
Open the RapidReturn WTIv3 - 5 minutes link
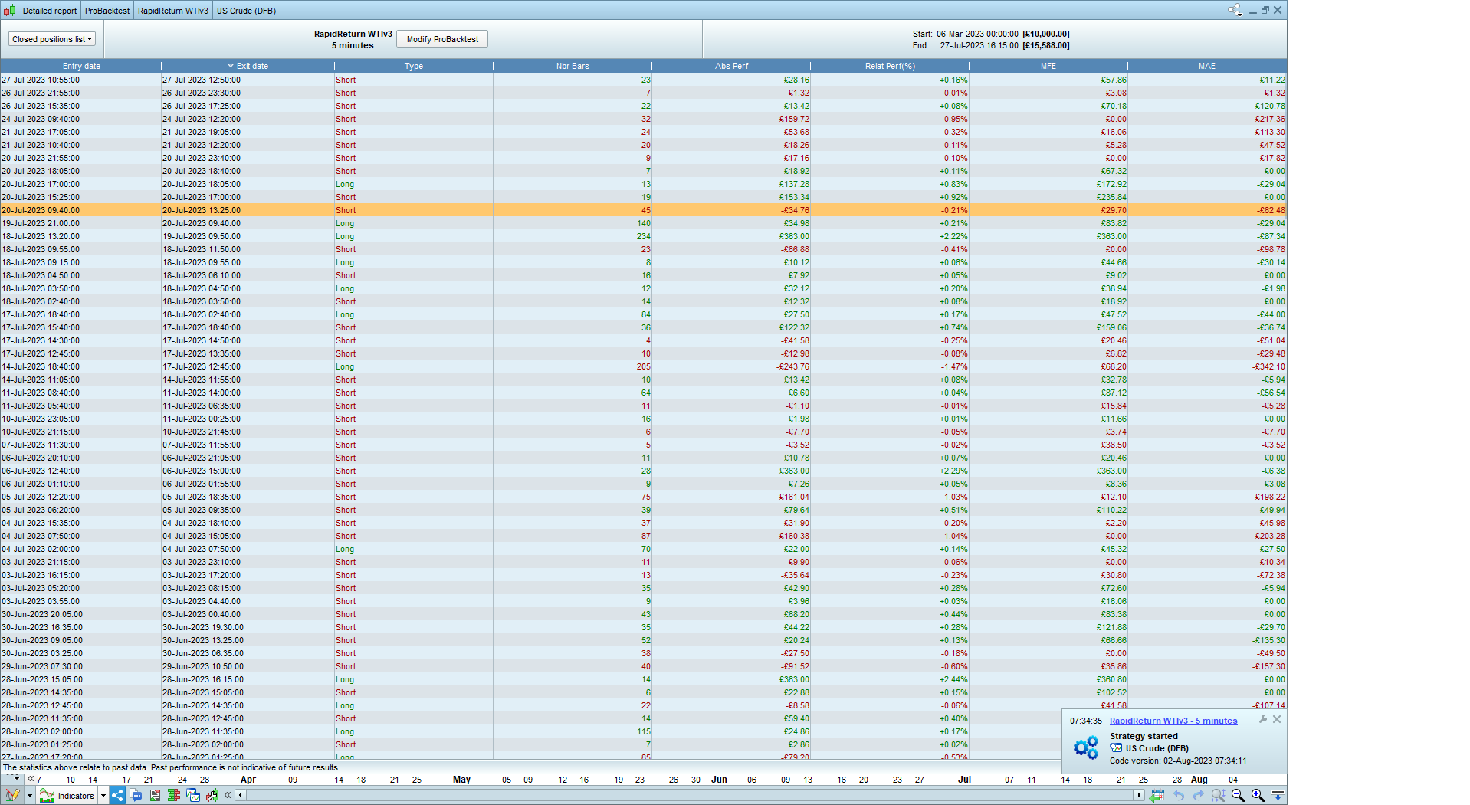1173,721
